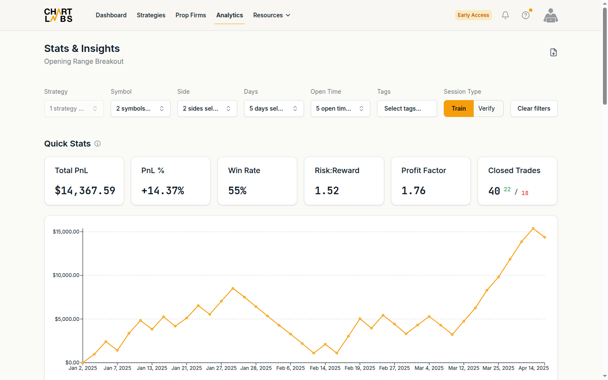Image resolution: width=608 pixels, height=380 pixels.
Task: Click the export report download icon
Action: (554, 52)
